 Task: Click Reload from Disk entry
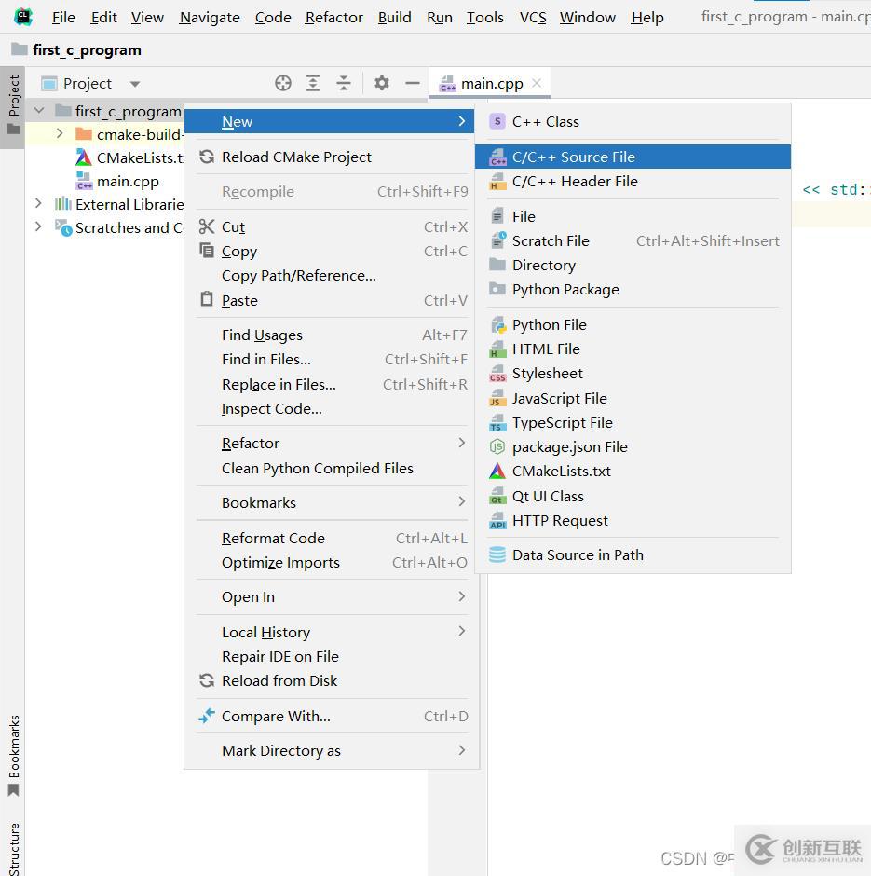(x=332, y=680)
